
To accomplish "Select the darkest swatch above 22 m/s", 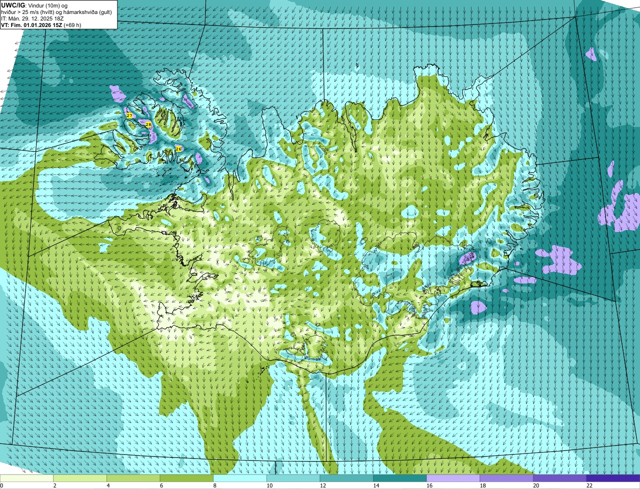I will pos(613,478).
